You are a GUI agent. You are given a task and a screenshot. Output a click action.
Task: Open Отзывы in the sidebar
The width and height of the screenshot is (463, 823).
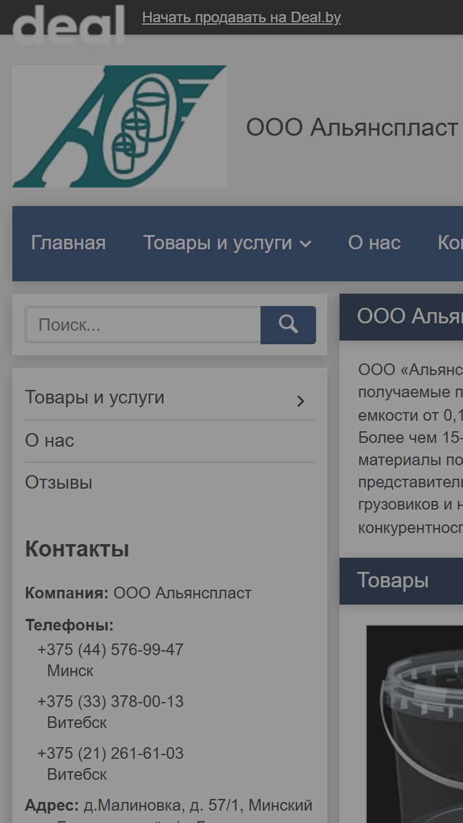(59, 482)
